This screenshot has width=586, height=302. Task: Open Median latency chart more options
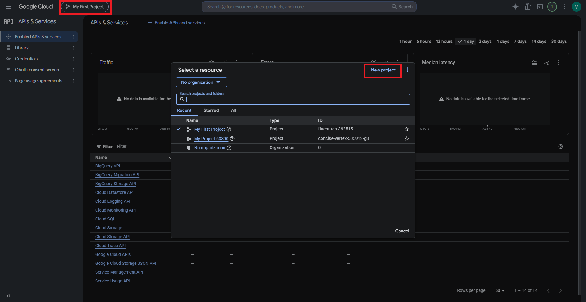pos(559,63)
